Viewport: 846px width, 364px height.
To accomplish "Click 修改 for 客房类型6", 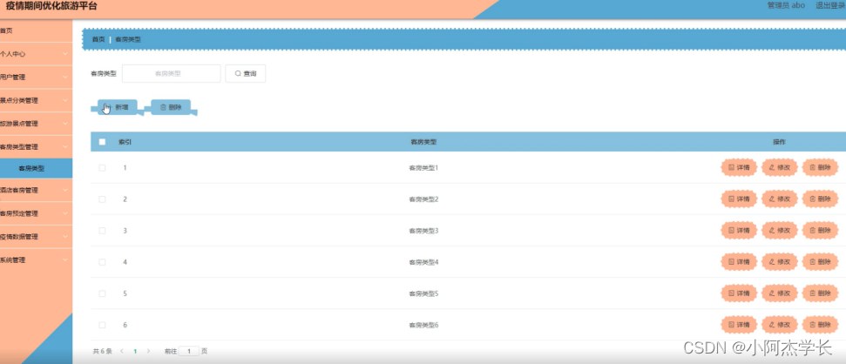I will coord(780,325).
